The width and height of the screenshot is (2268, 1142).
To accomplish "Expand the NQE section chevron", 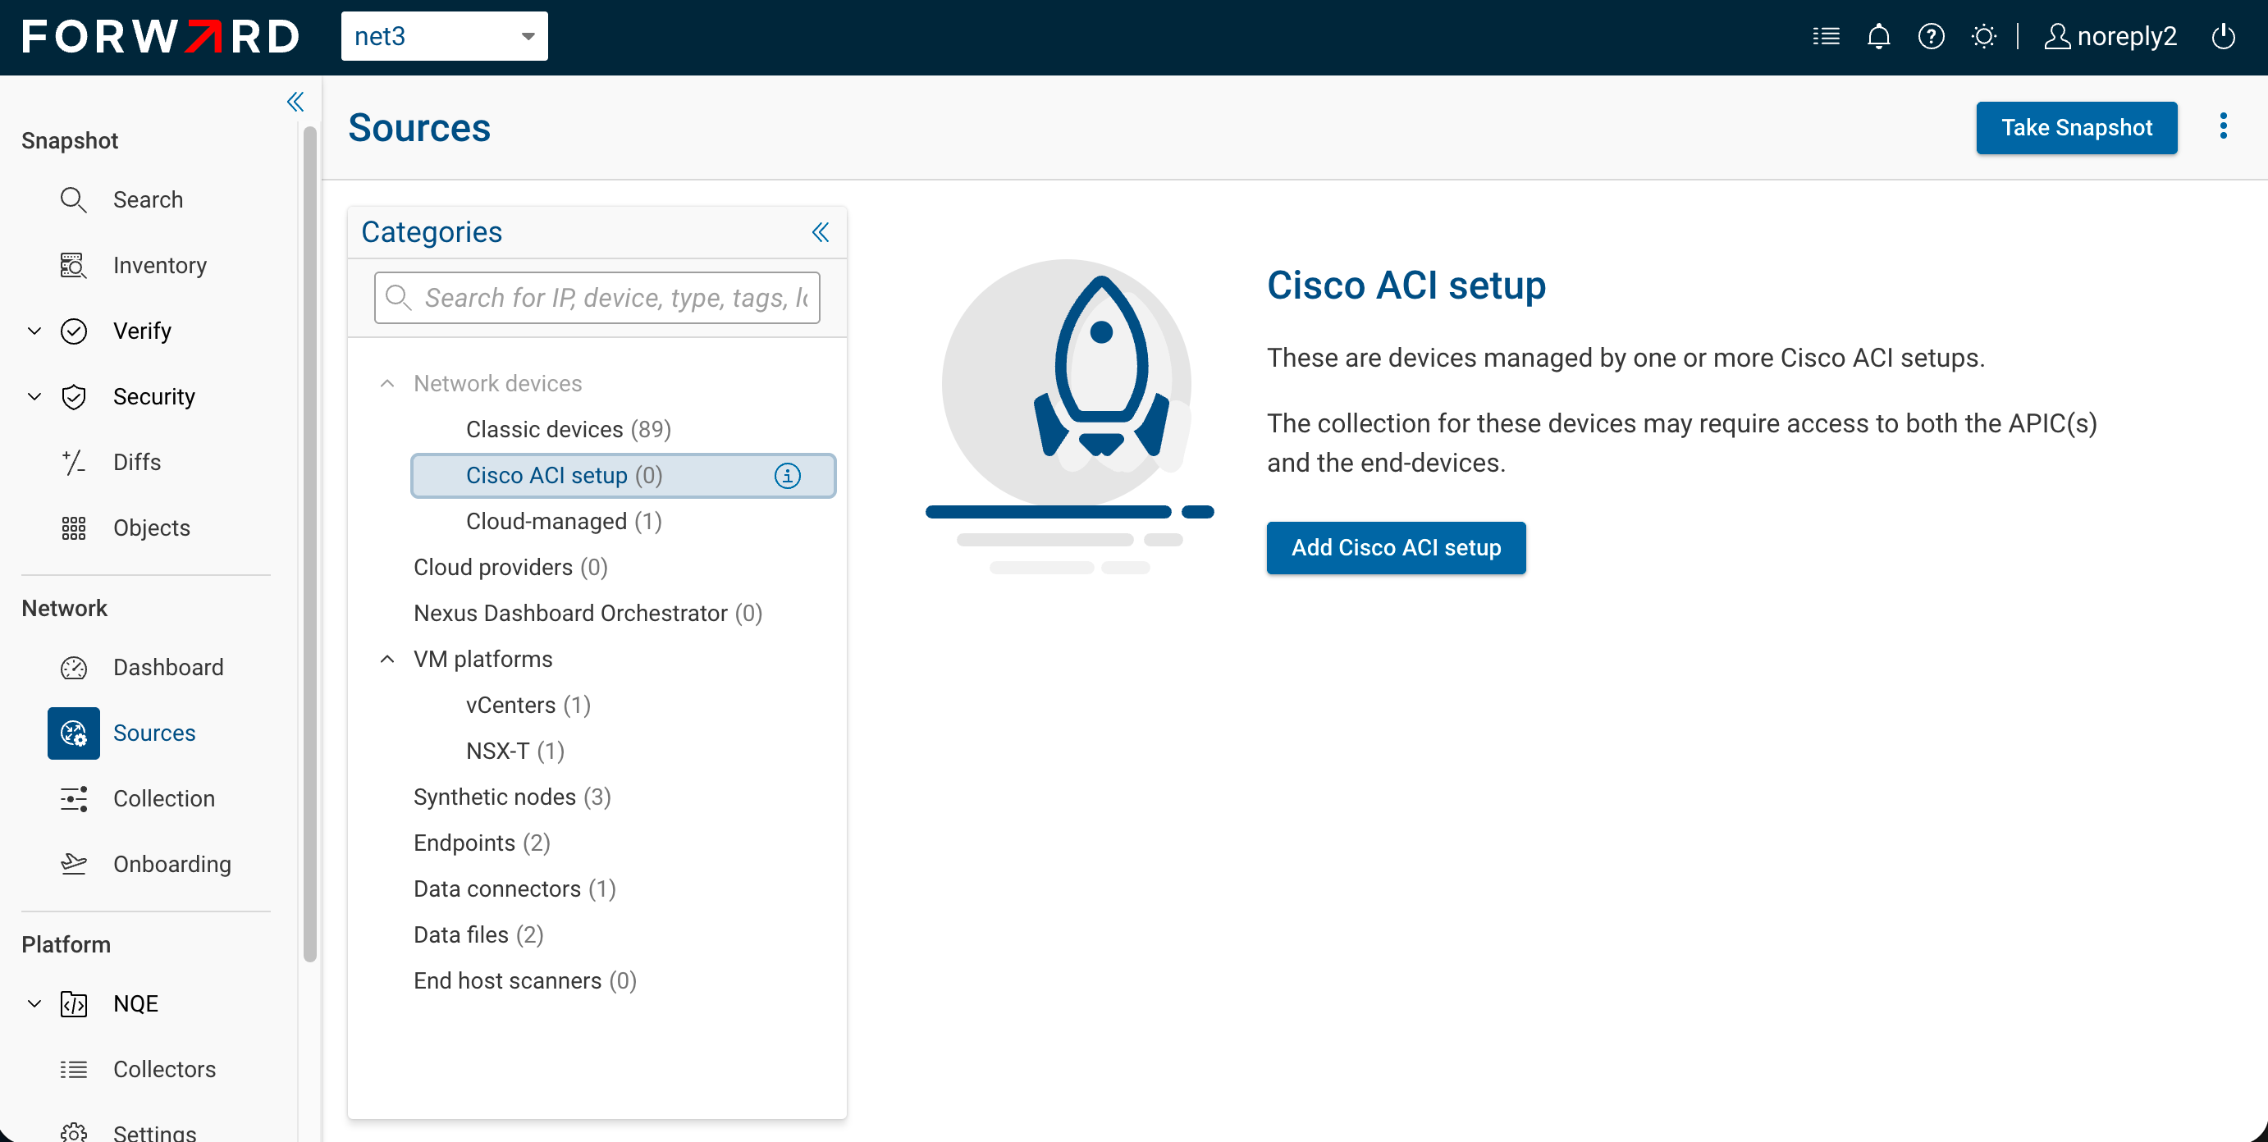I will point(34,1004).
